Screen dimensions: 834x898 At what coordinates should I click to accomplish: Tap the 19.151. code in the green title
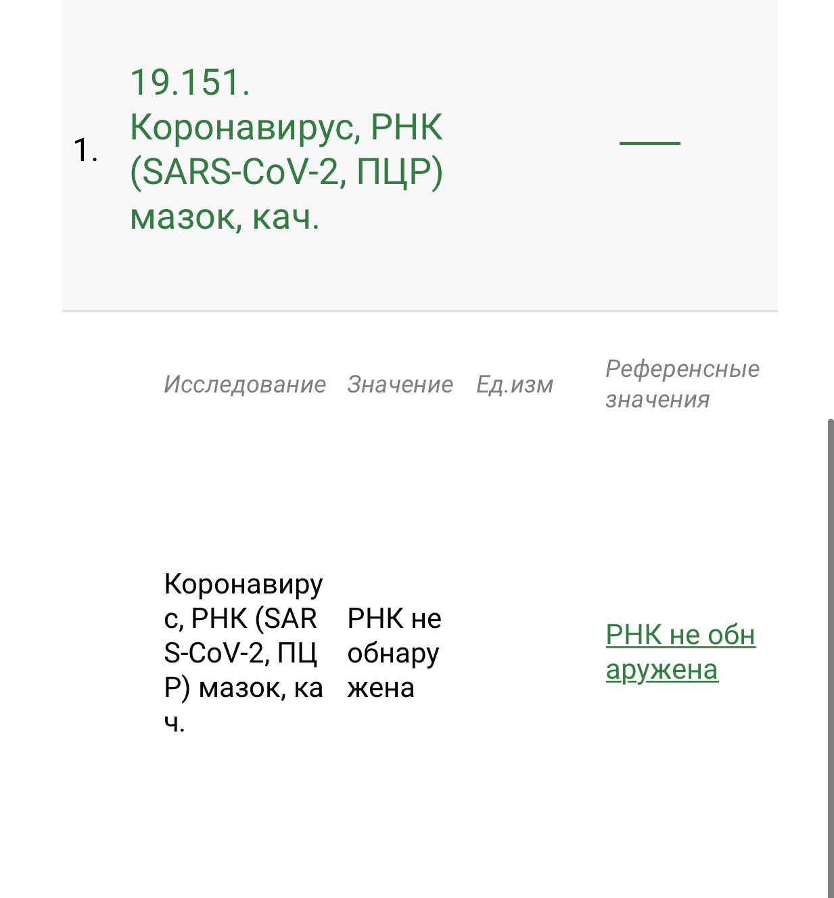[189, 83]
